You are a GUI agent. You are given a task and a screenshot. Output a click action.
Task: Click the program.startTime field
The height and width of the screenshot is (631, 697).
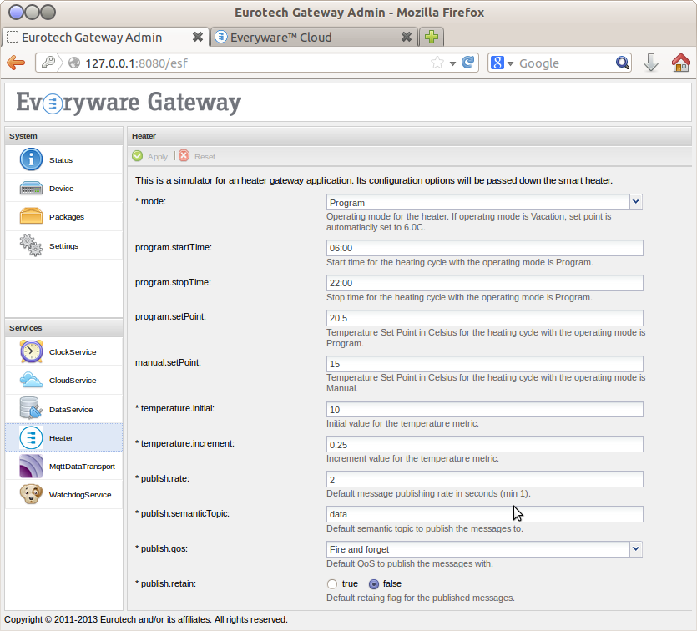coord(484,248)
